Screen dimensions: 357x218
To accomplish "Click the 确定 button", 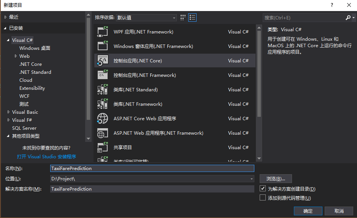I will point(308,211).
